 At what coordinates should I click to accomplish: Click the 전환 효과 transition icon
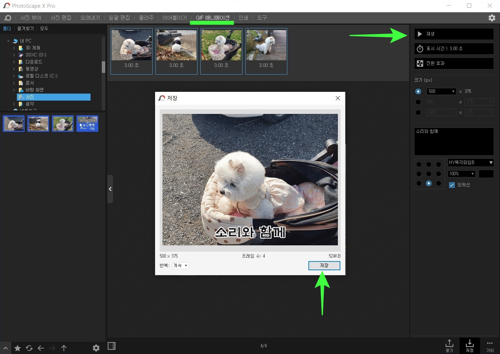tap(420, 63)
